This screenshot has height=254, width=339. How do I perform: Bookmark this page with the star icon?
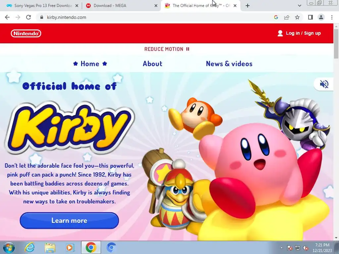click(x=297, y=17)
